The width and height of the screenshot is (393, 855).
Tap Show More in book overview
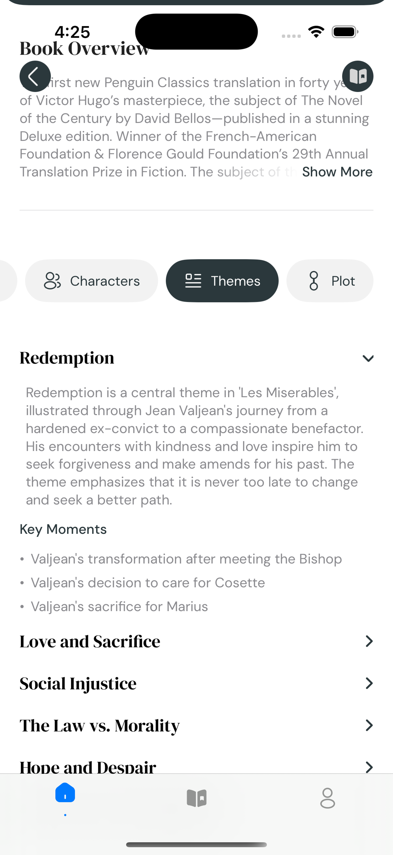337,172
